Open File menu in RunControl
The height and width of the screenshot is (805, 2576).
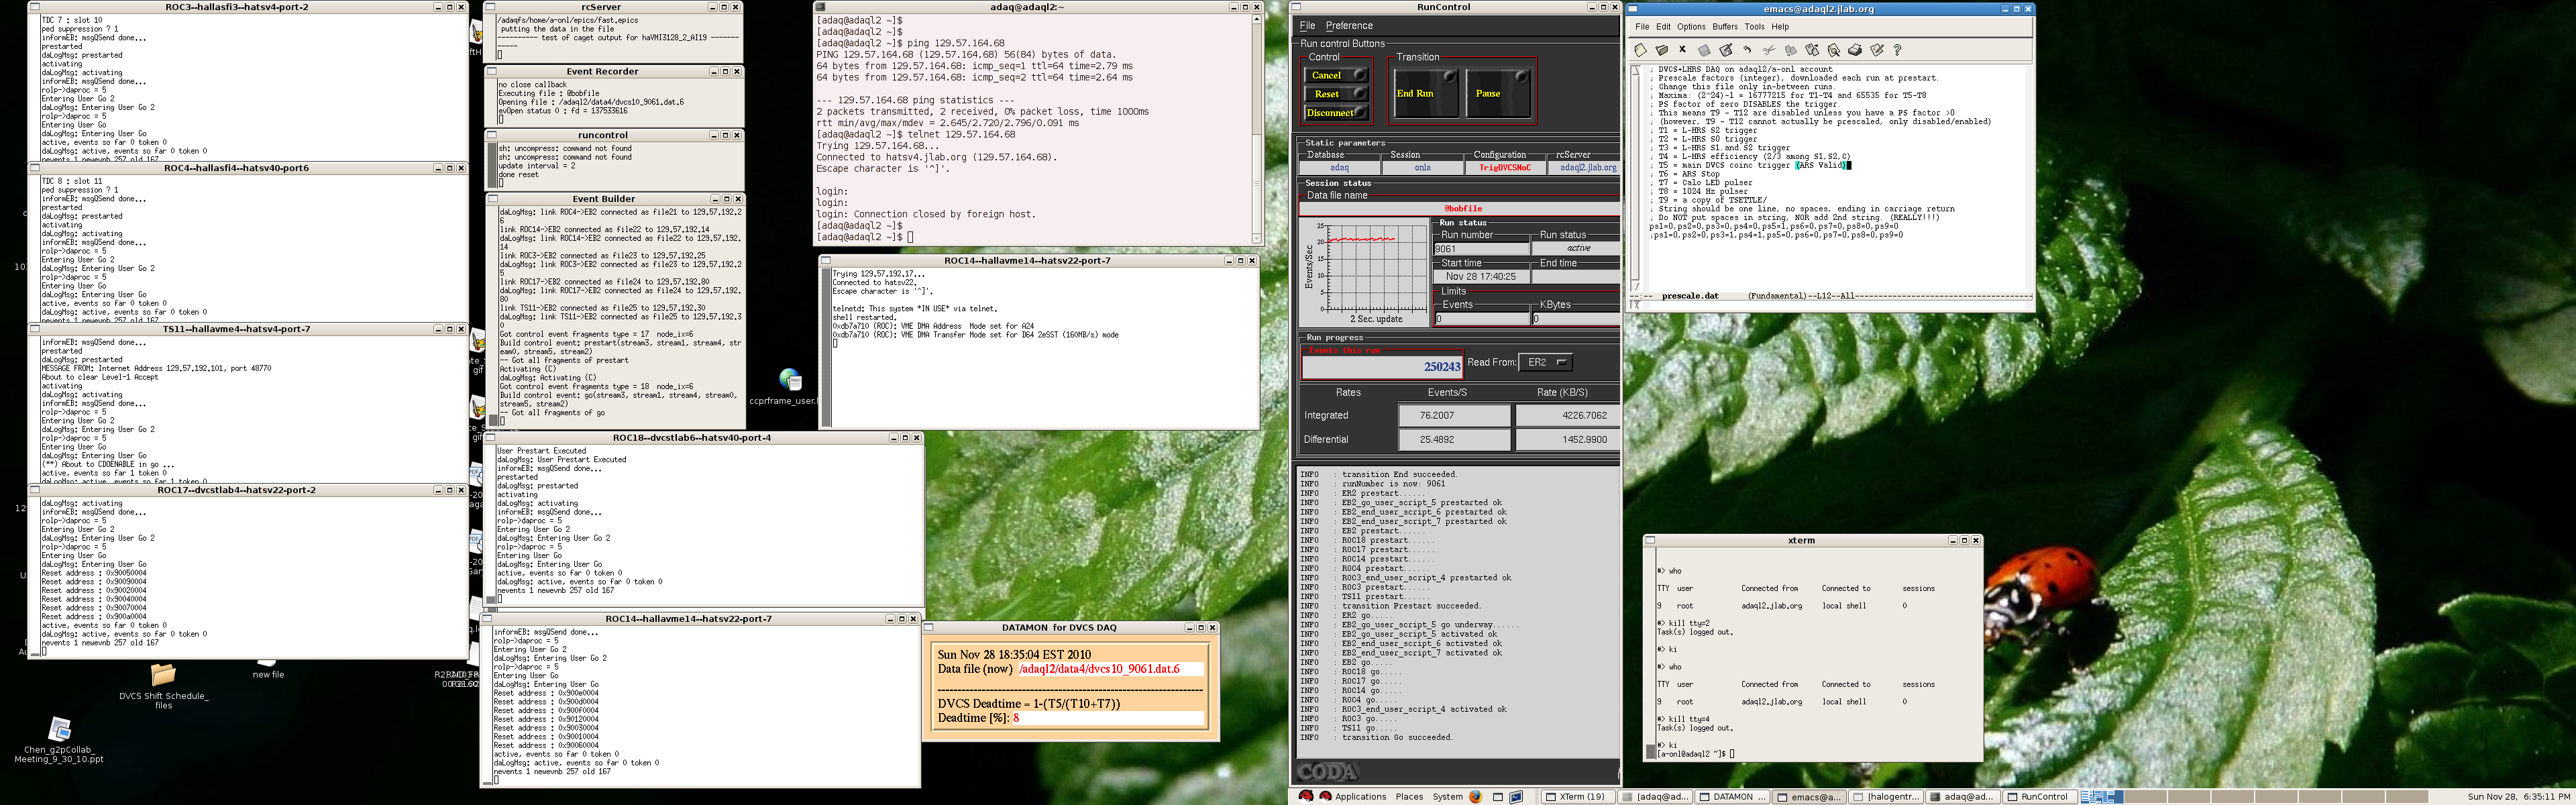coord(1307,26)
